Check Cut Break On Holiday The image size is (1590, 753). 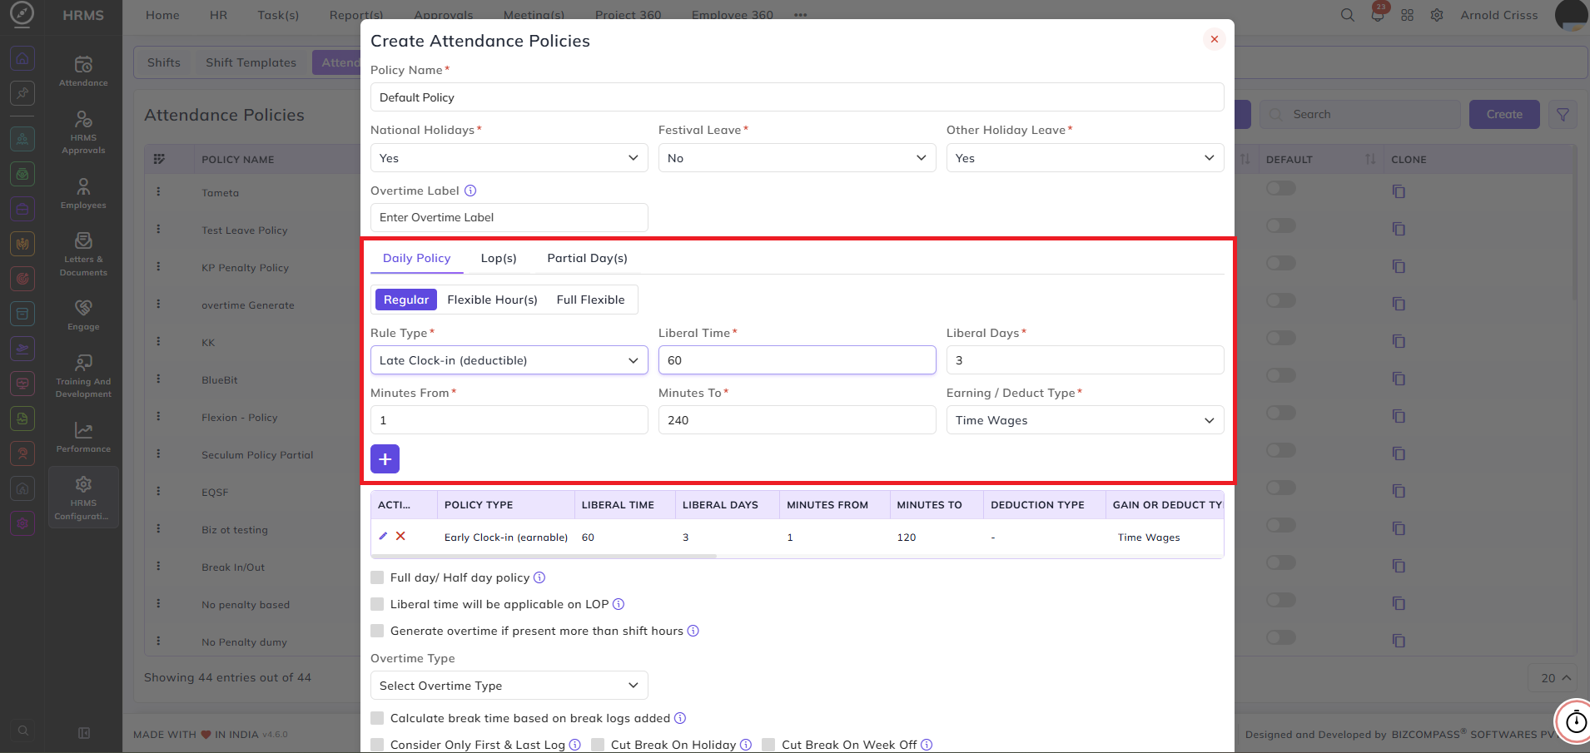tap(598, 745)
